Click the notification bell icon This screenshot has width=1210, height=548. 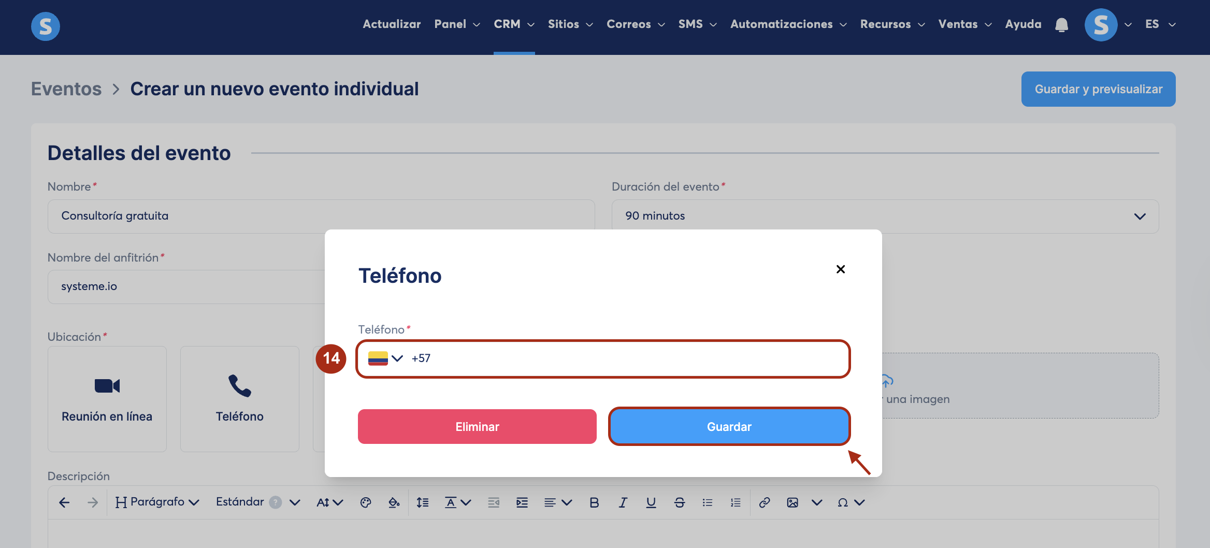pos(1061,25)
